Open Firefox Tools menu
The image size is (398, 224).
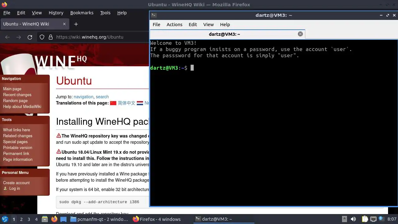[x=105, y=13]
